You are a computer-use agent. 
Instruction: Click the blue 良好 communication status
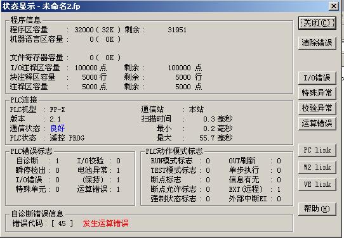point(58,128)
